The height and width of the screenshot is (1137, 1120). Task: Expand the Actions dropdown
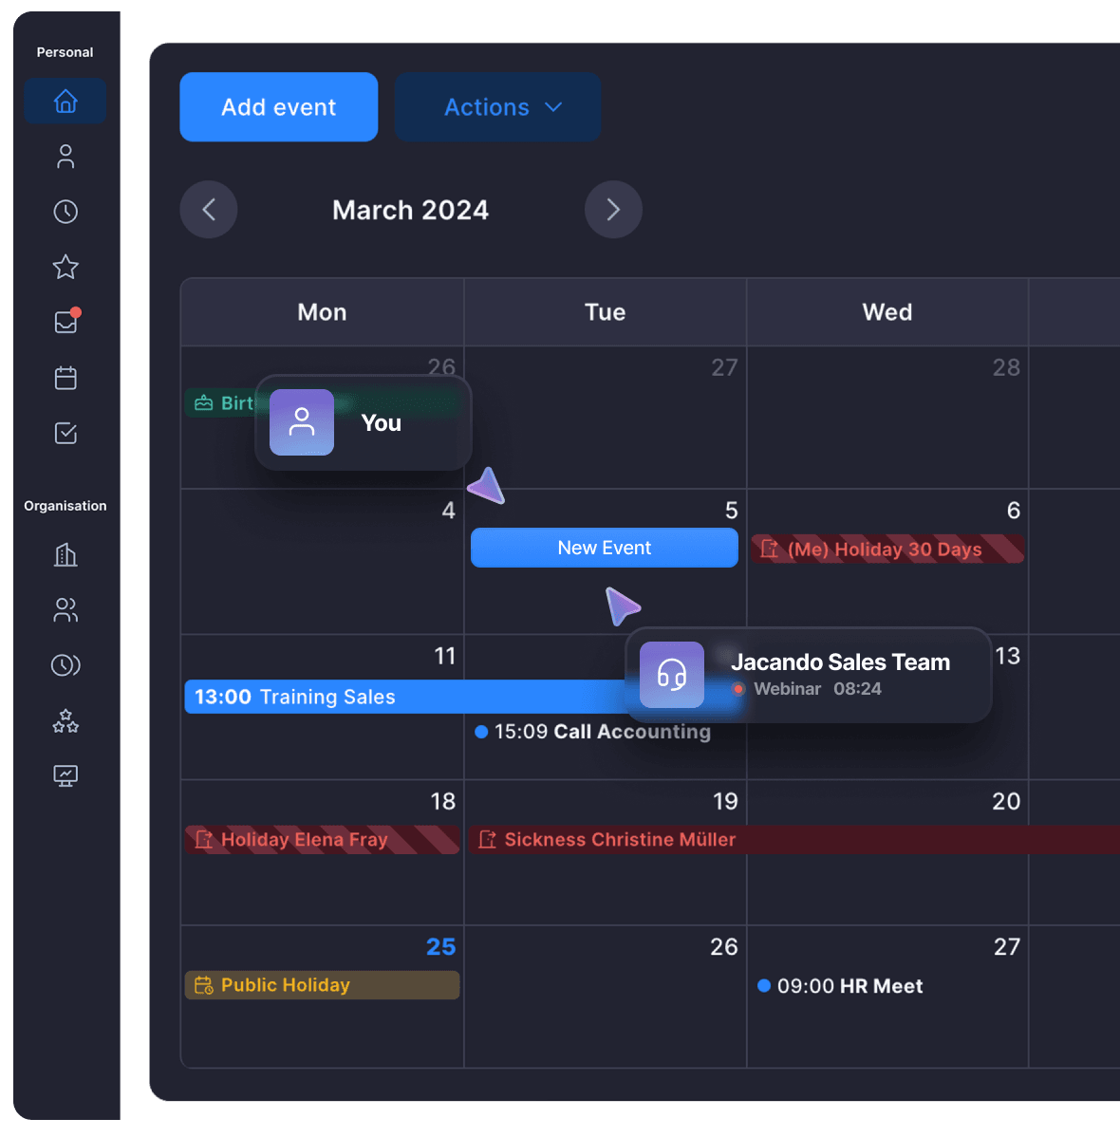497,106
